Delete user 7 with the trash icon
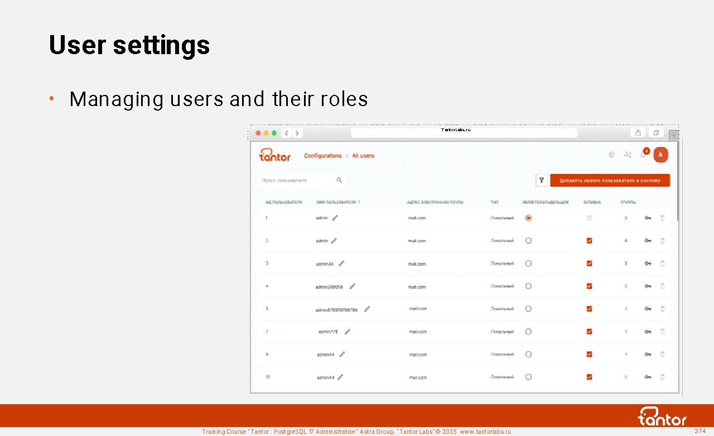This screenshot has width=714, height=436. 663,332
